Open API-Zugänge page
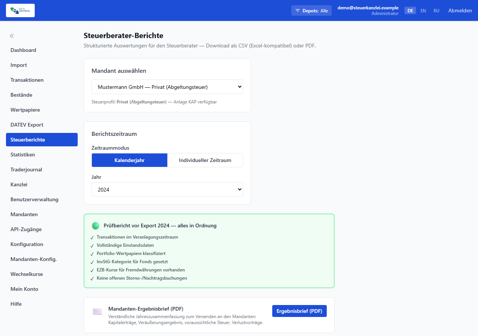Image resolution: width=478 pixels, height=336 pixels. click(x=42, y=229)
